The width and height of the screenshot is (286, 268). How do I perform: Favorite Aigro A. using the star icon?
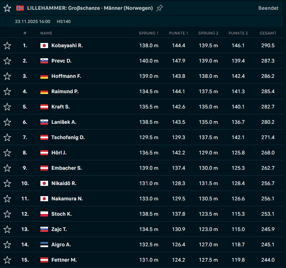coord(7,245)
